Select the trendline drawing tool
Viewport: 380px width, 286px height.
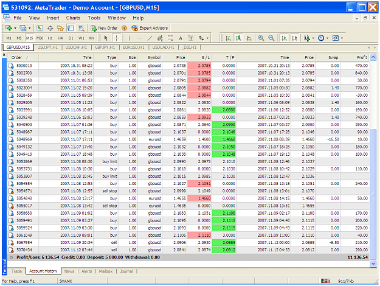tap(150, 38)
